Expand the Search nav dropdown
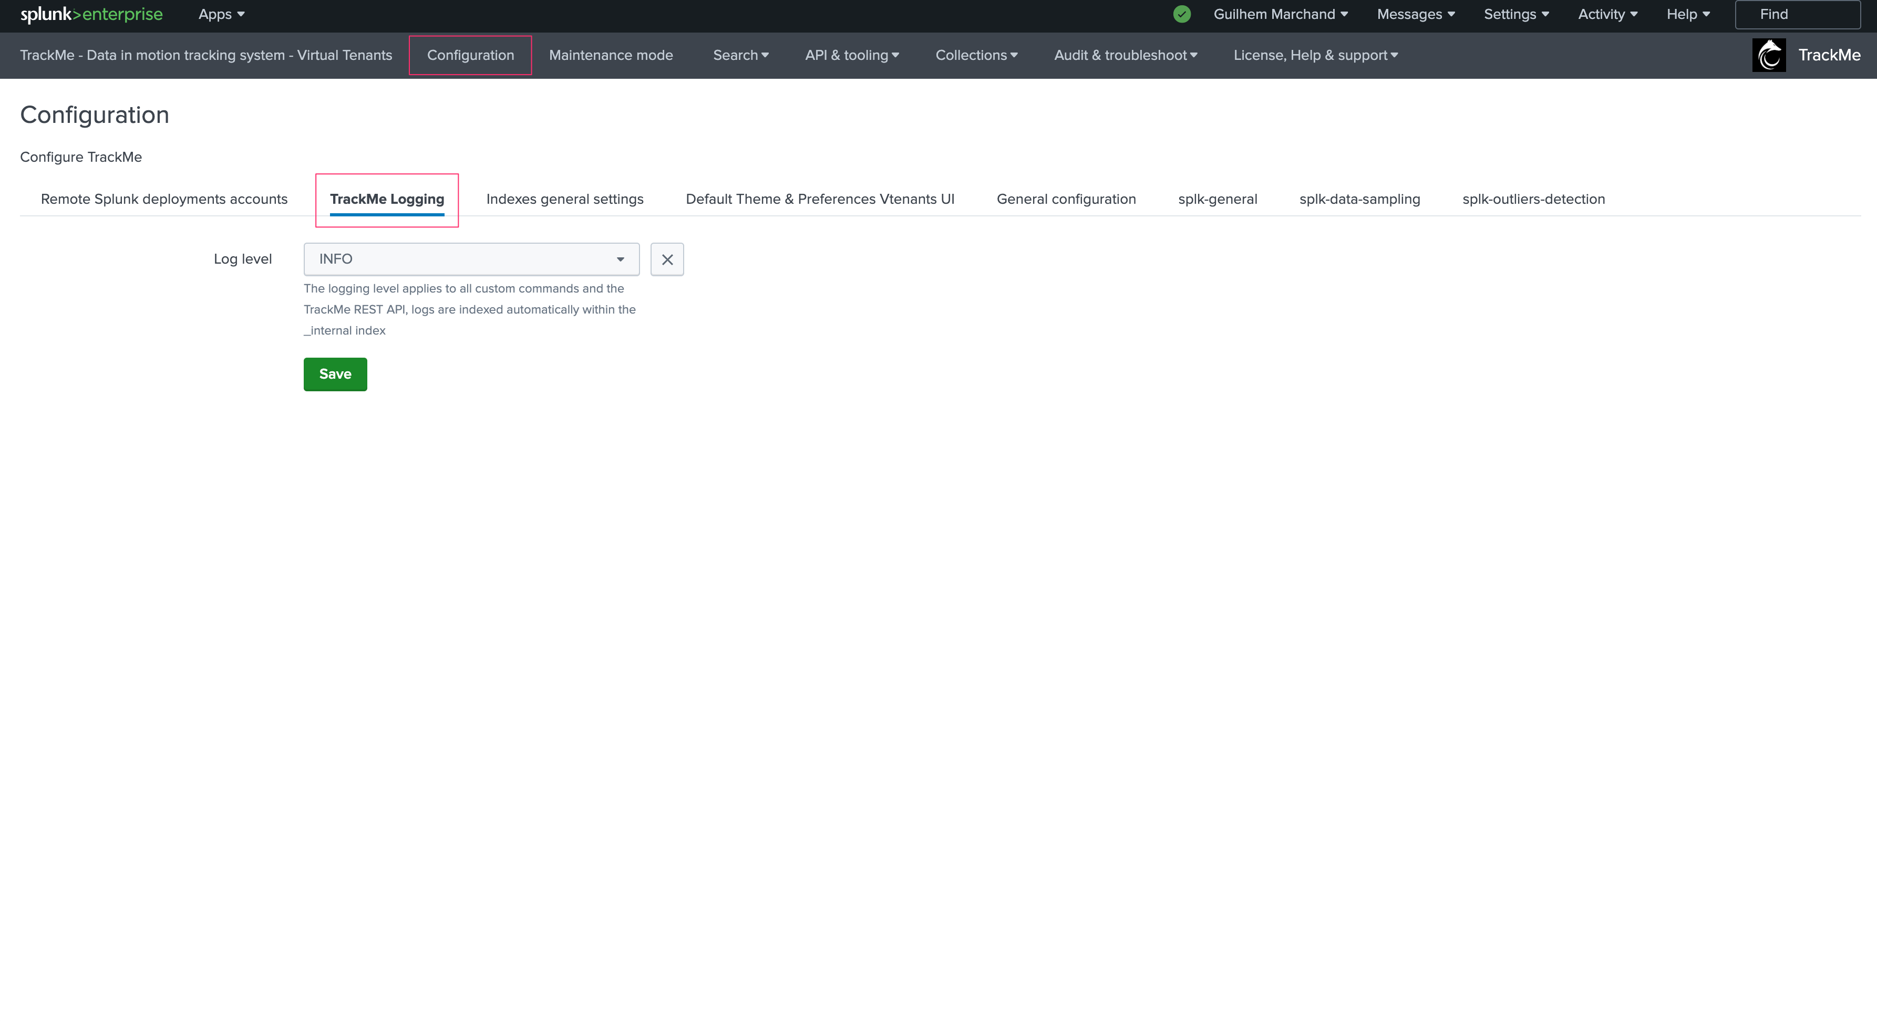The image size is (1877, 1021). point(740,55)
